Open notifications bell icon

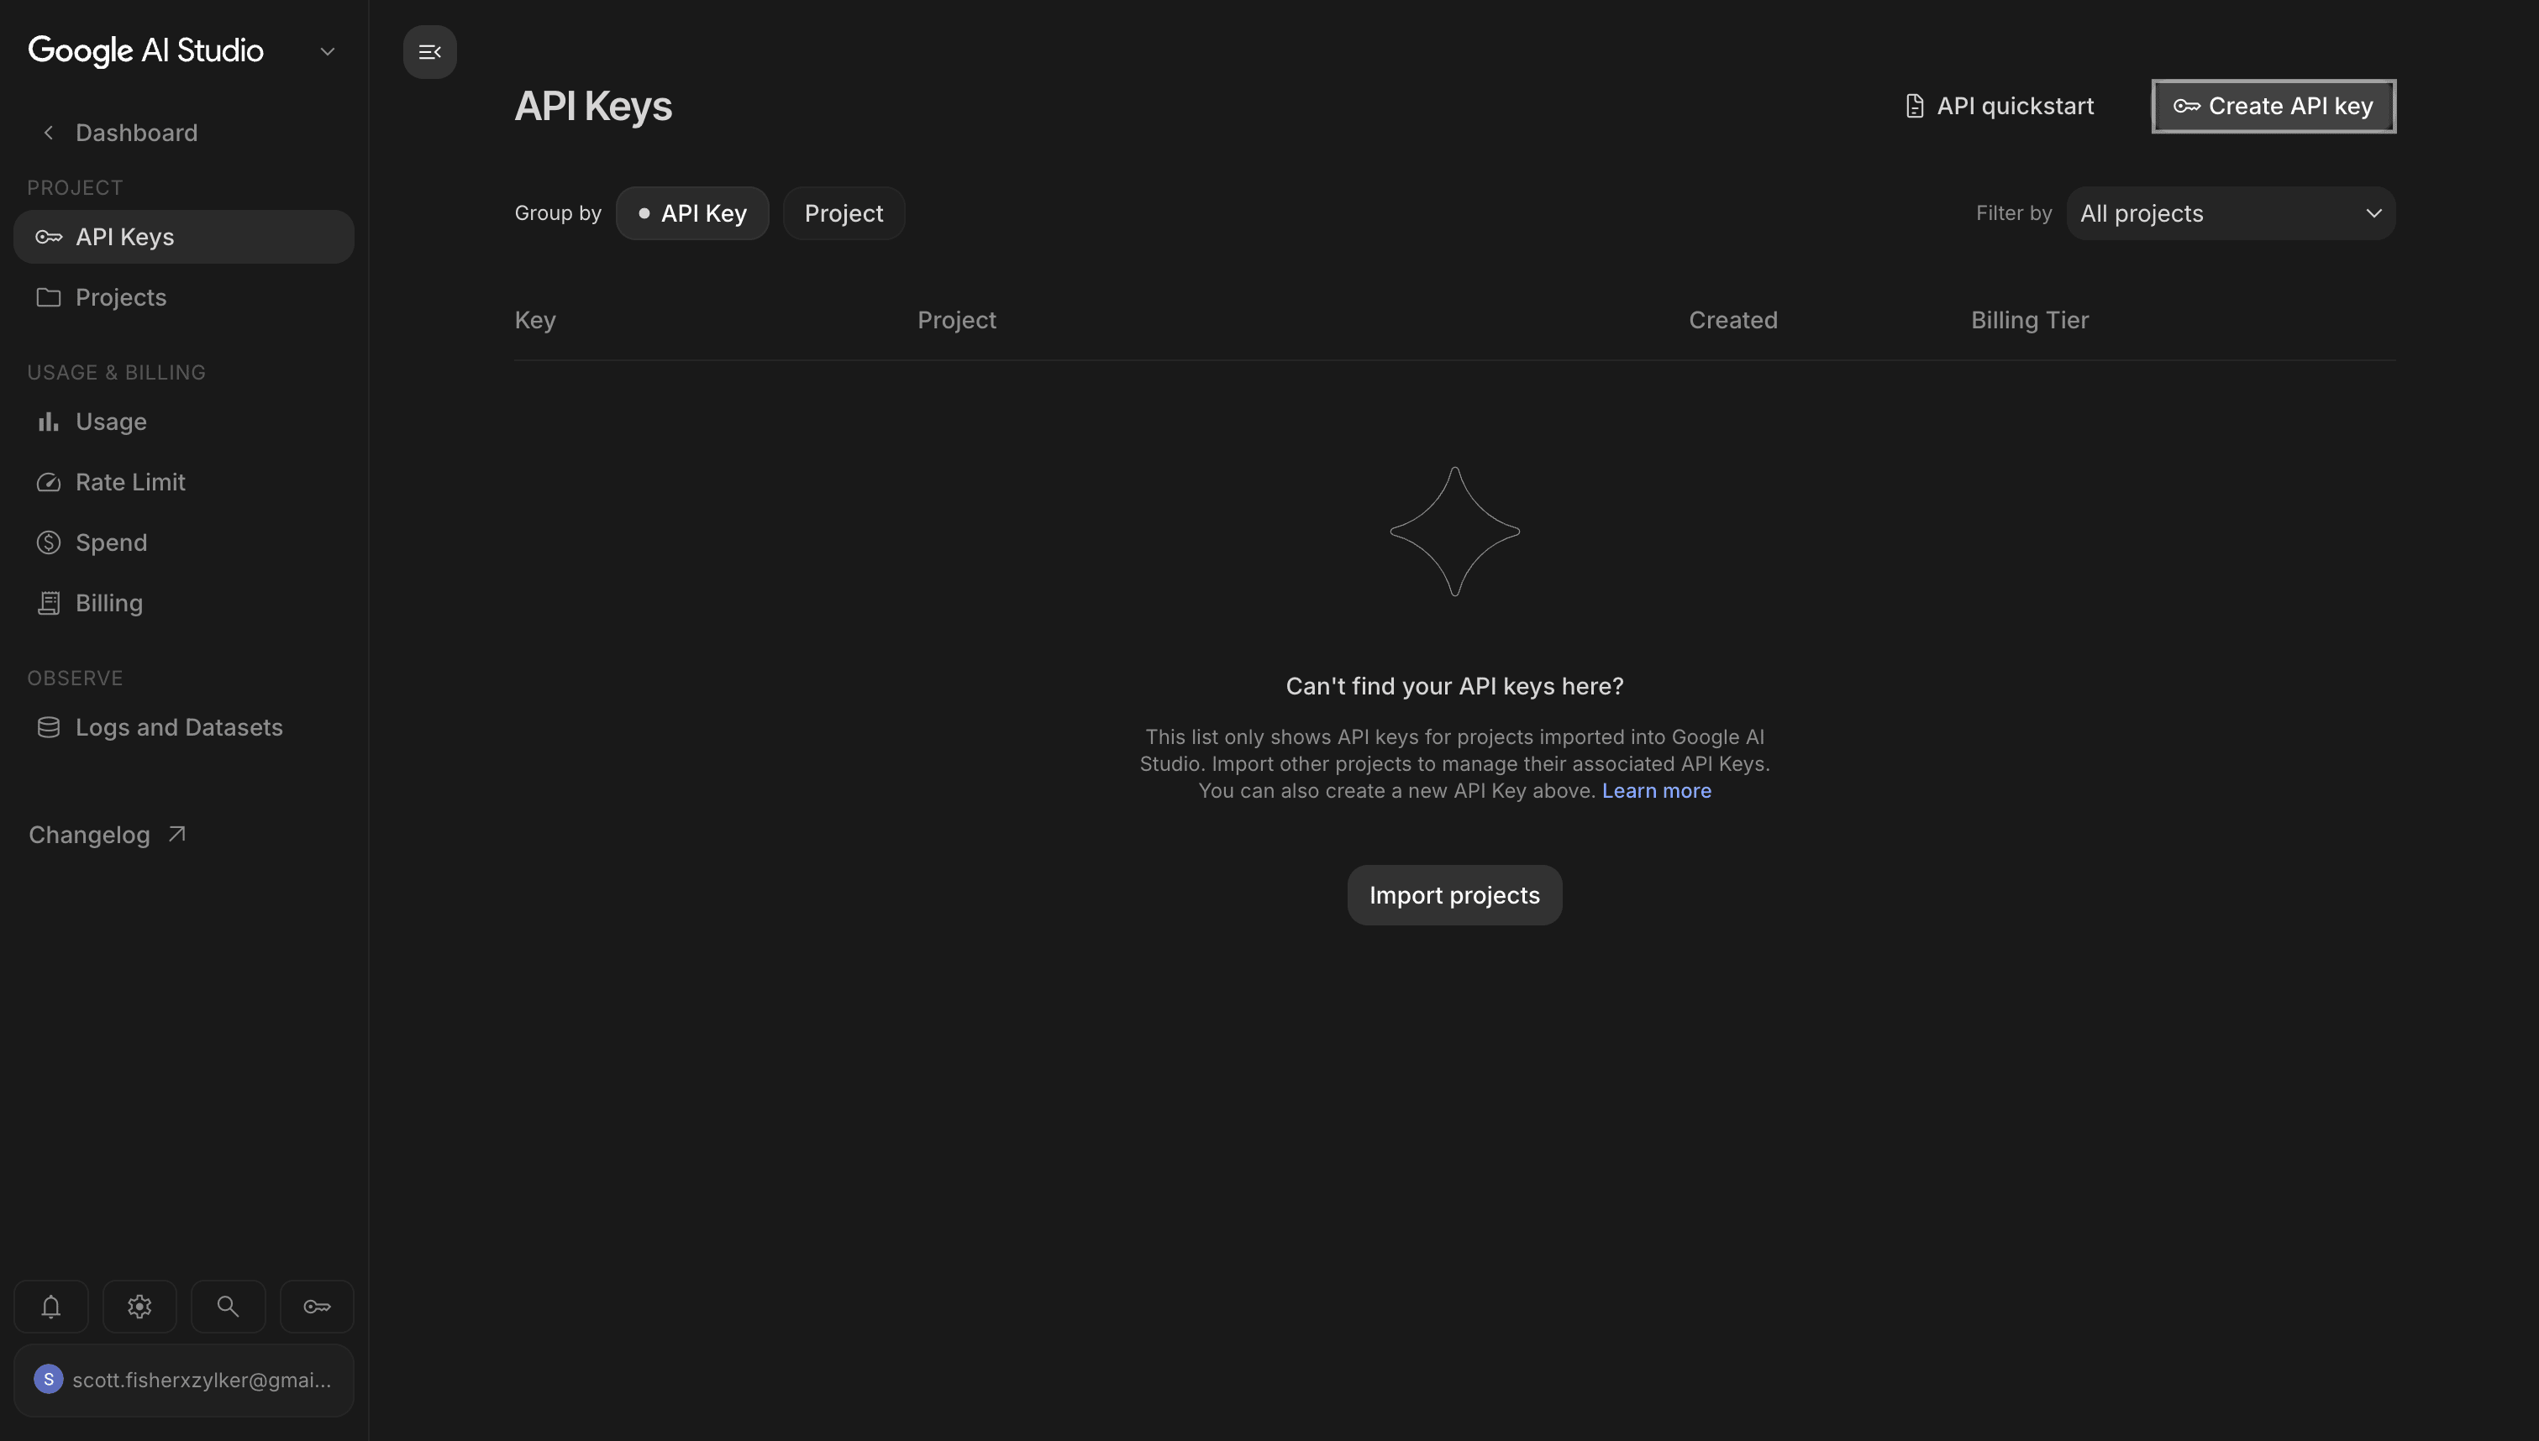50,1307
